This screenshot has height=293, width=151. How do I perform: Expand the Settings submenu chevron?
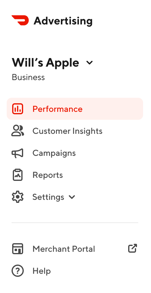coord(72,197)
